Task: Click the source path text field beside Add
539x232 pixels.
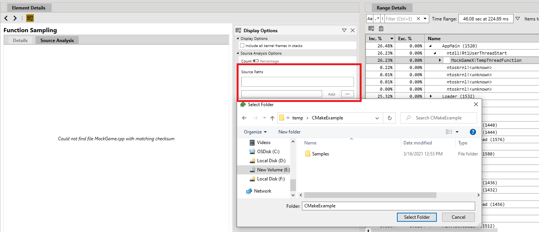Action: pyautogui.click(x=281, y=94)
